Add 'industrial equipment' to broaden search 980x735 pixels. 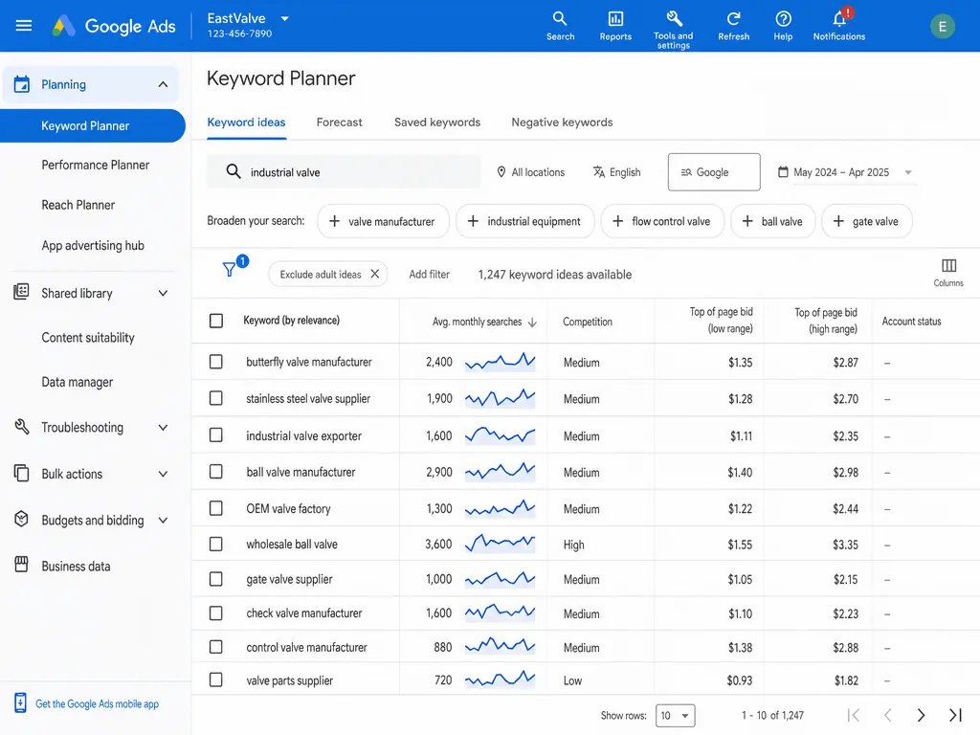(x=524, y=221)
